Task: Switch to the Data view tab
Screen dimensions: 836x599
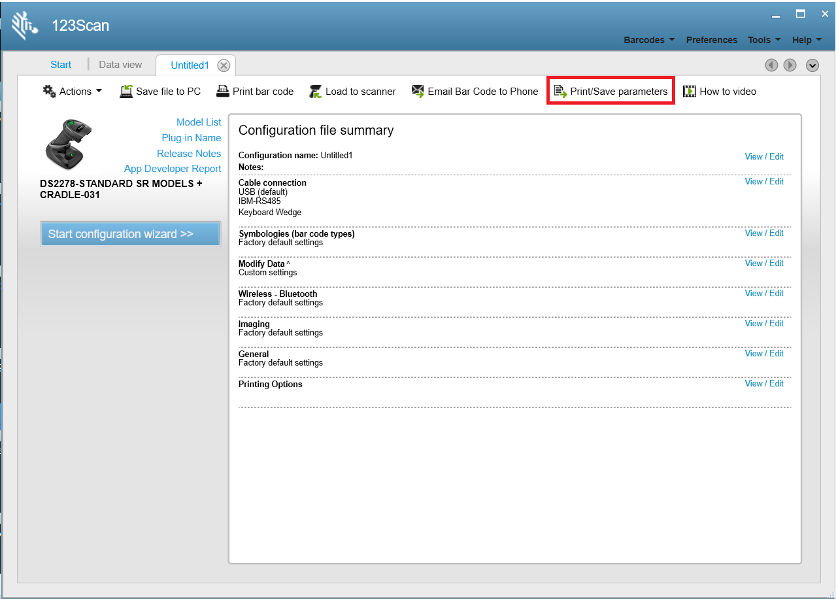Action: pyautogui.click(x=120, y=65)
